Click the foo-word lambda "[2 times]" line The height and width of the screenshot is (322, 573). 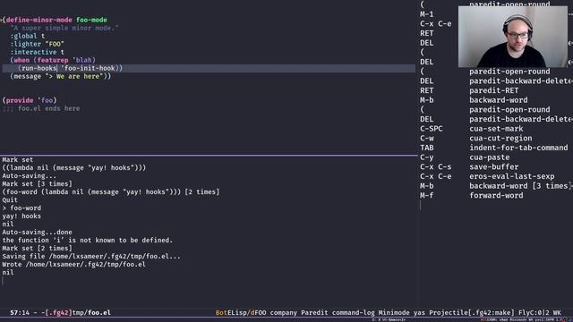click(111, 192)
